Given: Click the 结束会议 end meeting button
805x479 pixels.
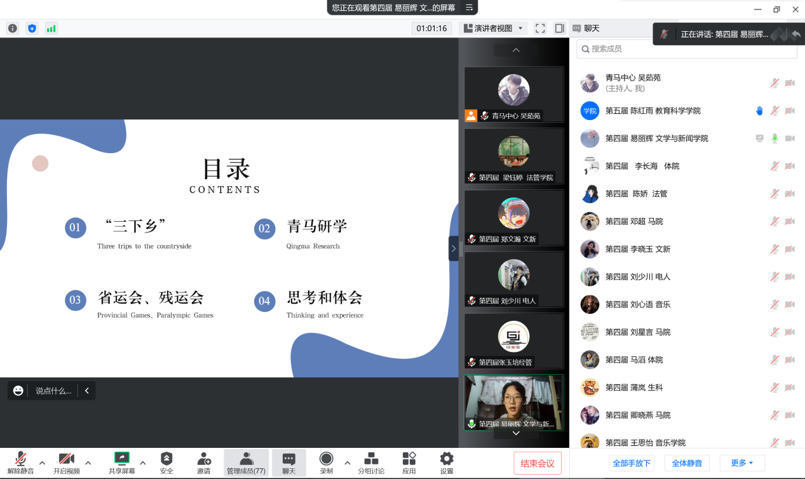Looking at the screenshot, I should (537, 463).
